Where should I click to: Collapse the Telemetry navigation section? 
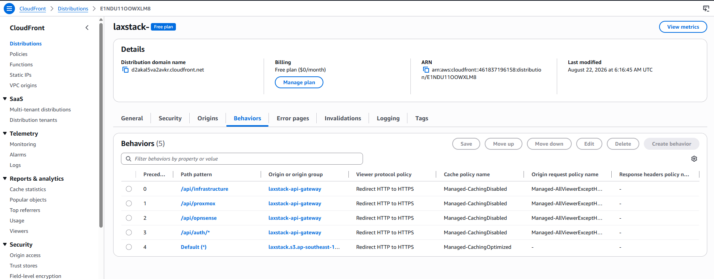[x=5, y=133]
